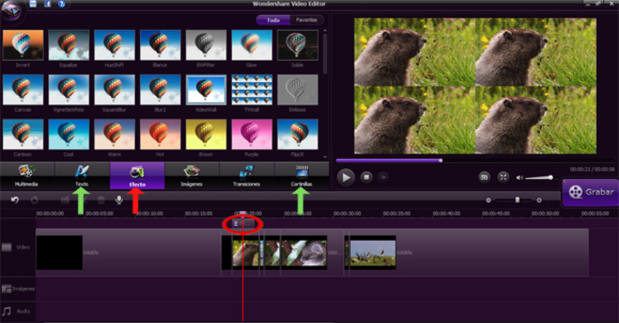Play the preview video
The image size is (619, 323).
[346, 177]
